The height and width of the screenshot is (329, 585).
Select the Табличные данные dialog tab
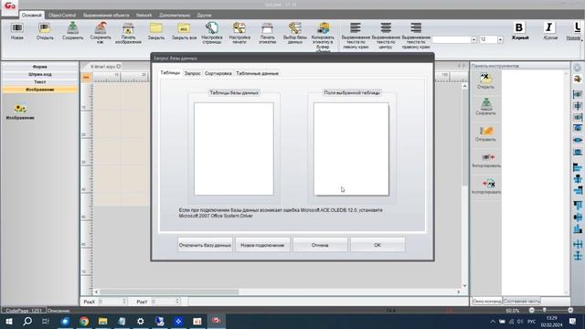tap(258, 73)
